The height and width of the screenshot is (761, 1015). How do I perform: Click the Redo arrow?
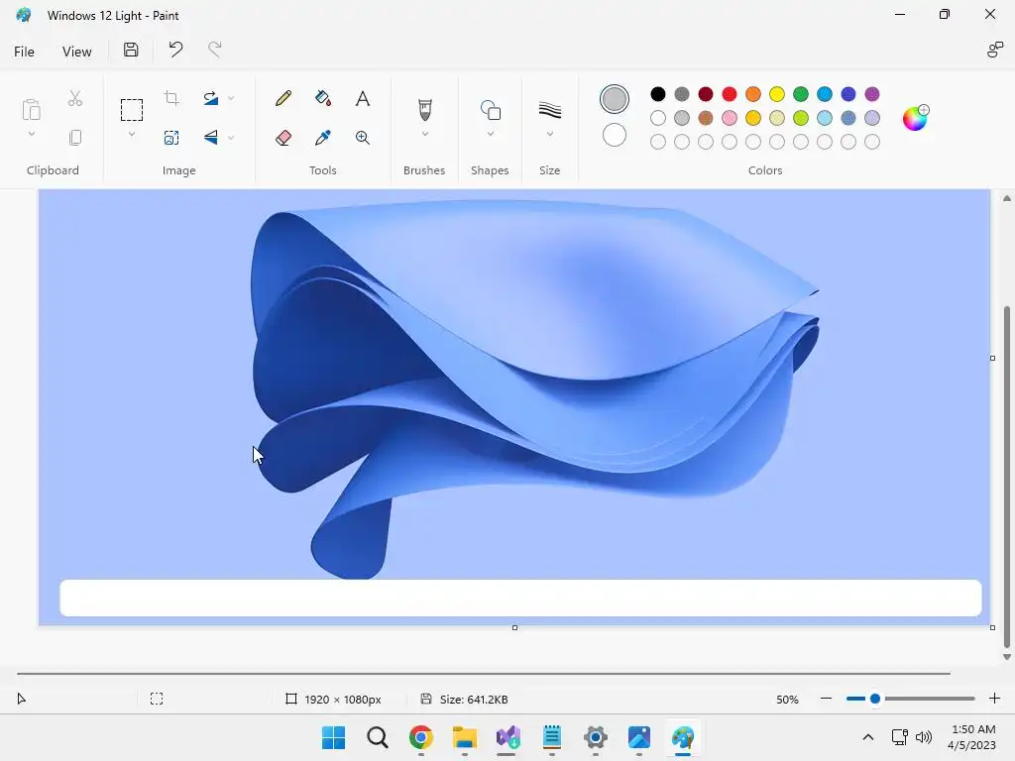tap(214, 50)
